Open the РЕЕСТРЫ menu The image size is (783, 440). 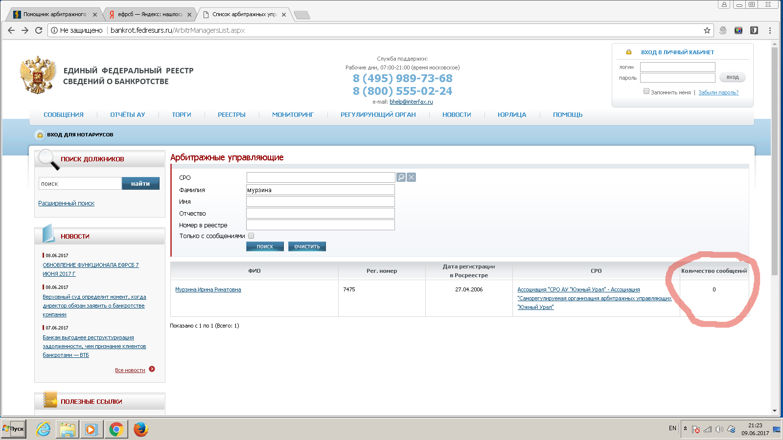click(231, 115)
